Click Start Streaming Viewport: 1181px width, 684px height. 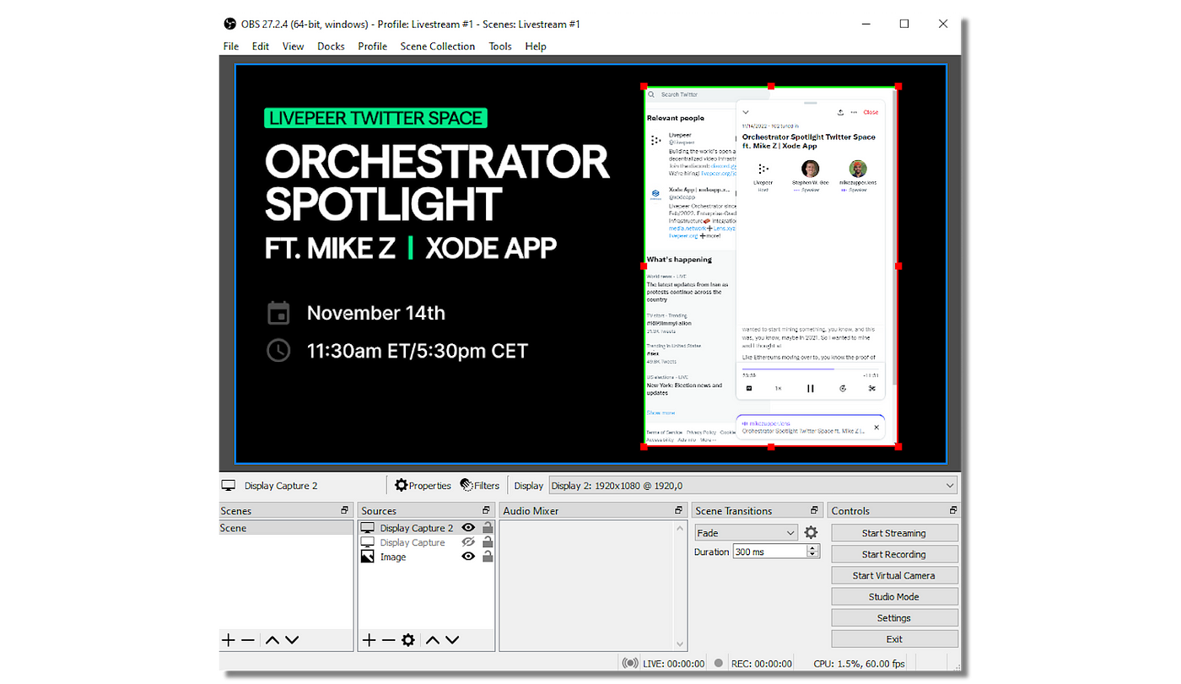[894, 533]
